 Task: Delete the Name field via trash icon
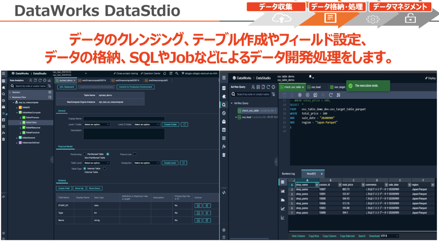tap(207, 220)
